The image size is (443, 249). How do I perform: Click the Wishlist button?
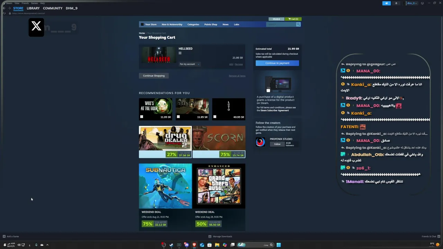[x=277, y=19]
